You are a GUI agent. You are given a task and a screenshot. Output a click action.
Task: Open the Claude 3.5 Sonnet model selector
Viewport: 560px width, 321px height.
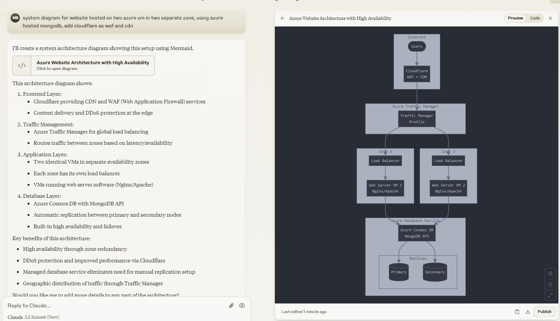click(x=33, y=317)
